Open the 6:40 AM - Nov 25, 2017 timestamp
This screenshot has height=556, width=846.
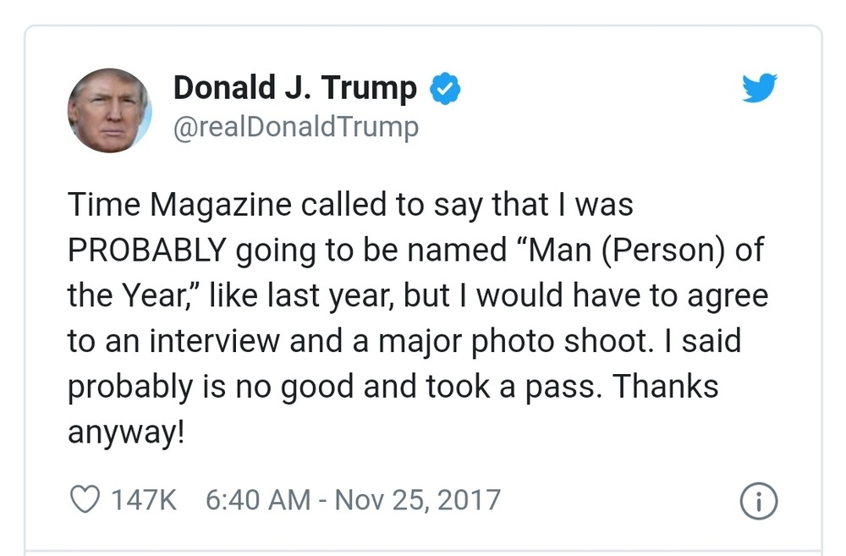(x=353, y=499)
